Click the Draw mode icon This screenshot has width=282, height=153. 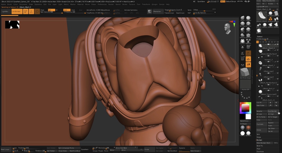point(31,11)
